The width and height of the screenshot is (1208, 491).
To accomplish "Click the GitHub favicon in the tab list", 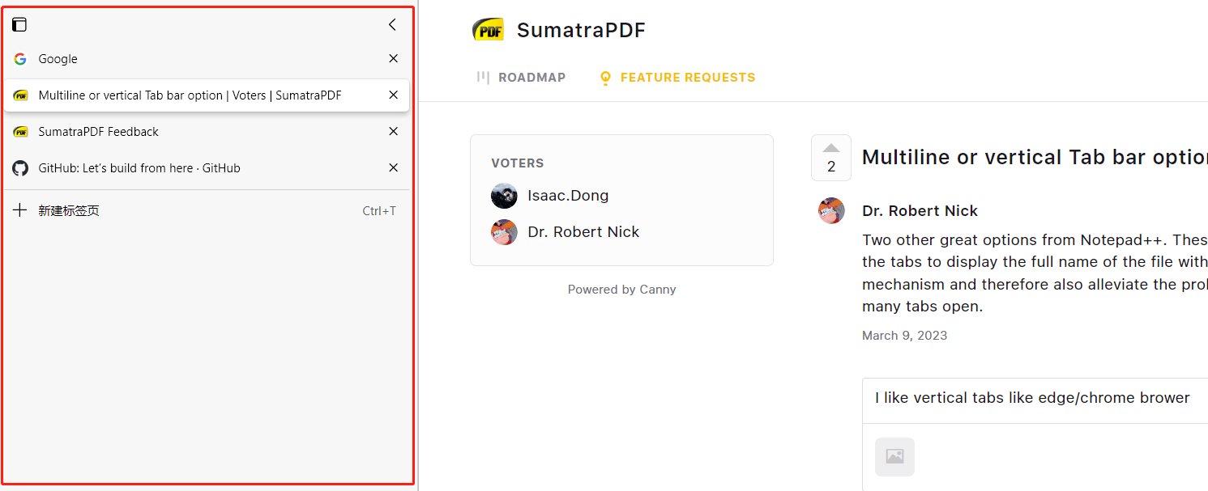I will (x=20, y=168).
